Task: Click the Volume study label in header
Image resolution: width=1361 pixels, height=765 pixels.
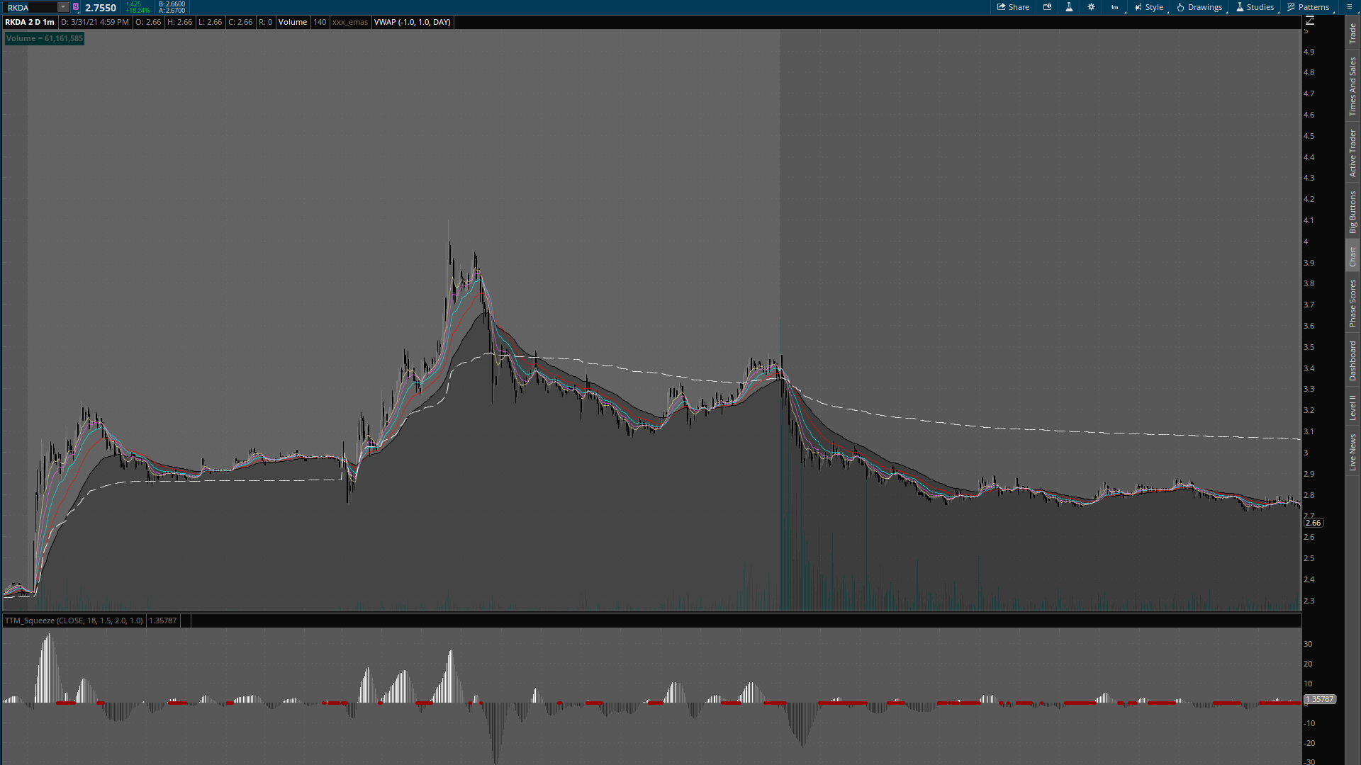Action: [x=292, y=22]
